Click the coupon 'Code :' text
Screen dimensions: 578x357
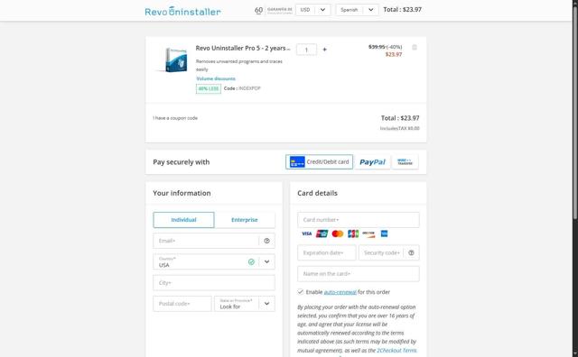(x=230, y=88)
